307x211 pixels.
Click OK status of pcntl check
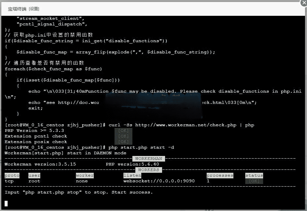coord(123,136)
